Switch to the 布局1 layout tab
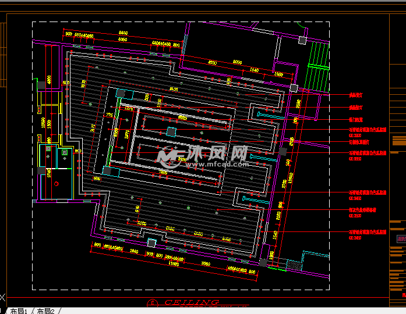The width and height of the screenshot is (406, 314). coord(17,311)
